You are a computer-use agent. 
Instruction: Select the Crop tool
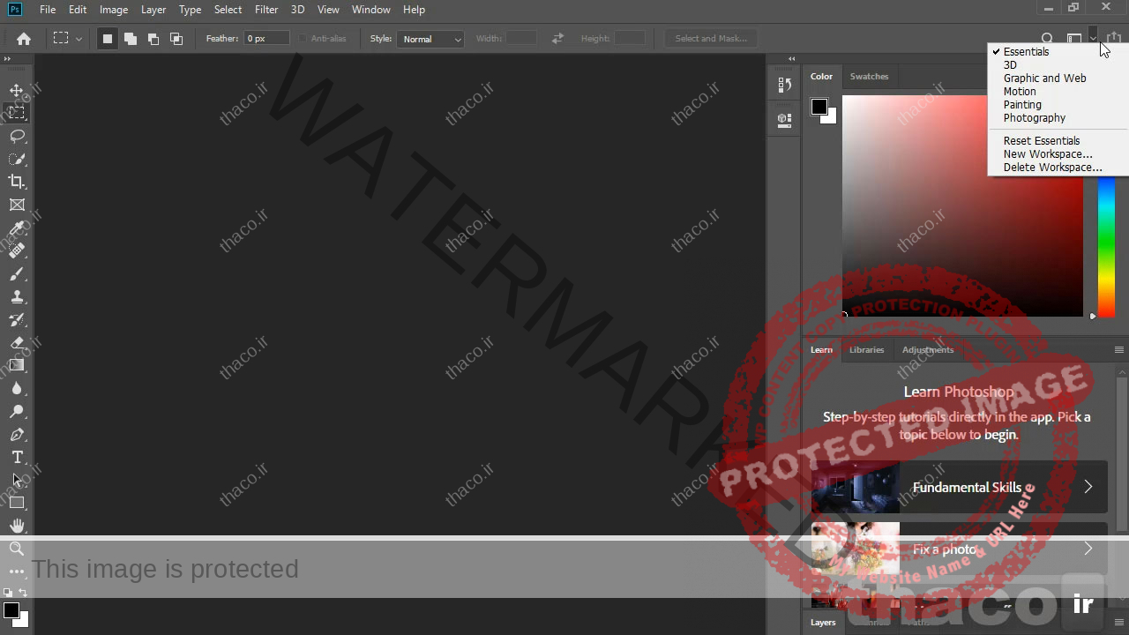tap(17, 182)
